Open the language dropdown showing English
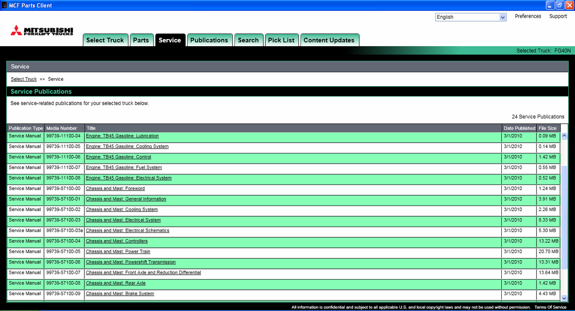The image size is (575, 311). pyautogui.click(x=471, y=17)
